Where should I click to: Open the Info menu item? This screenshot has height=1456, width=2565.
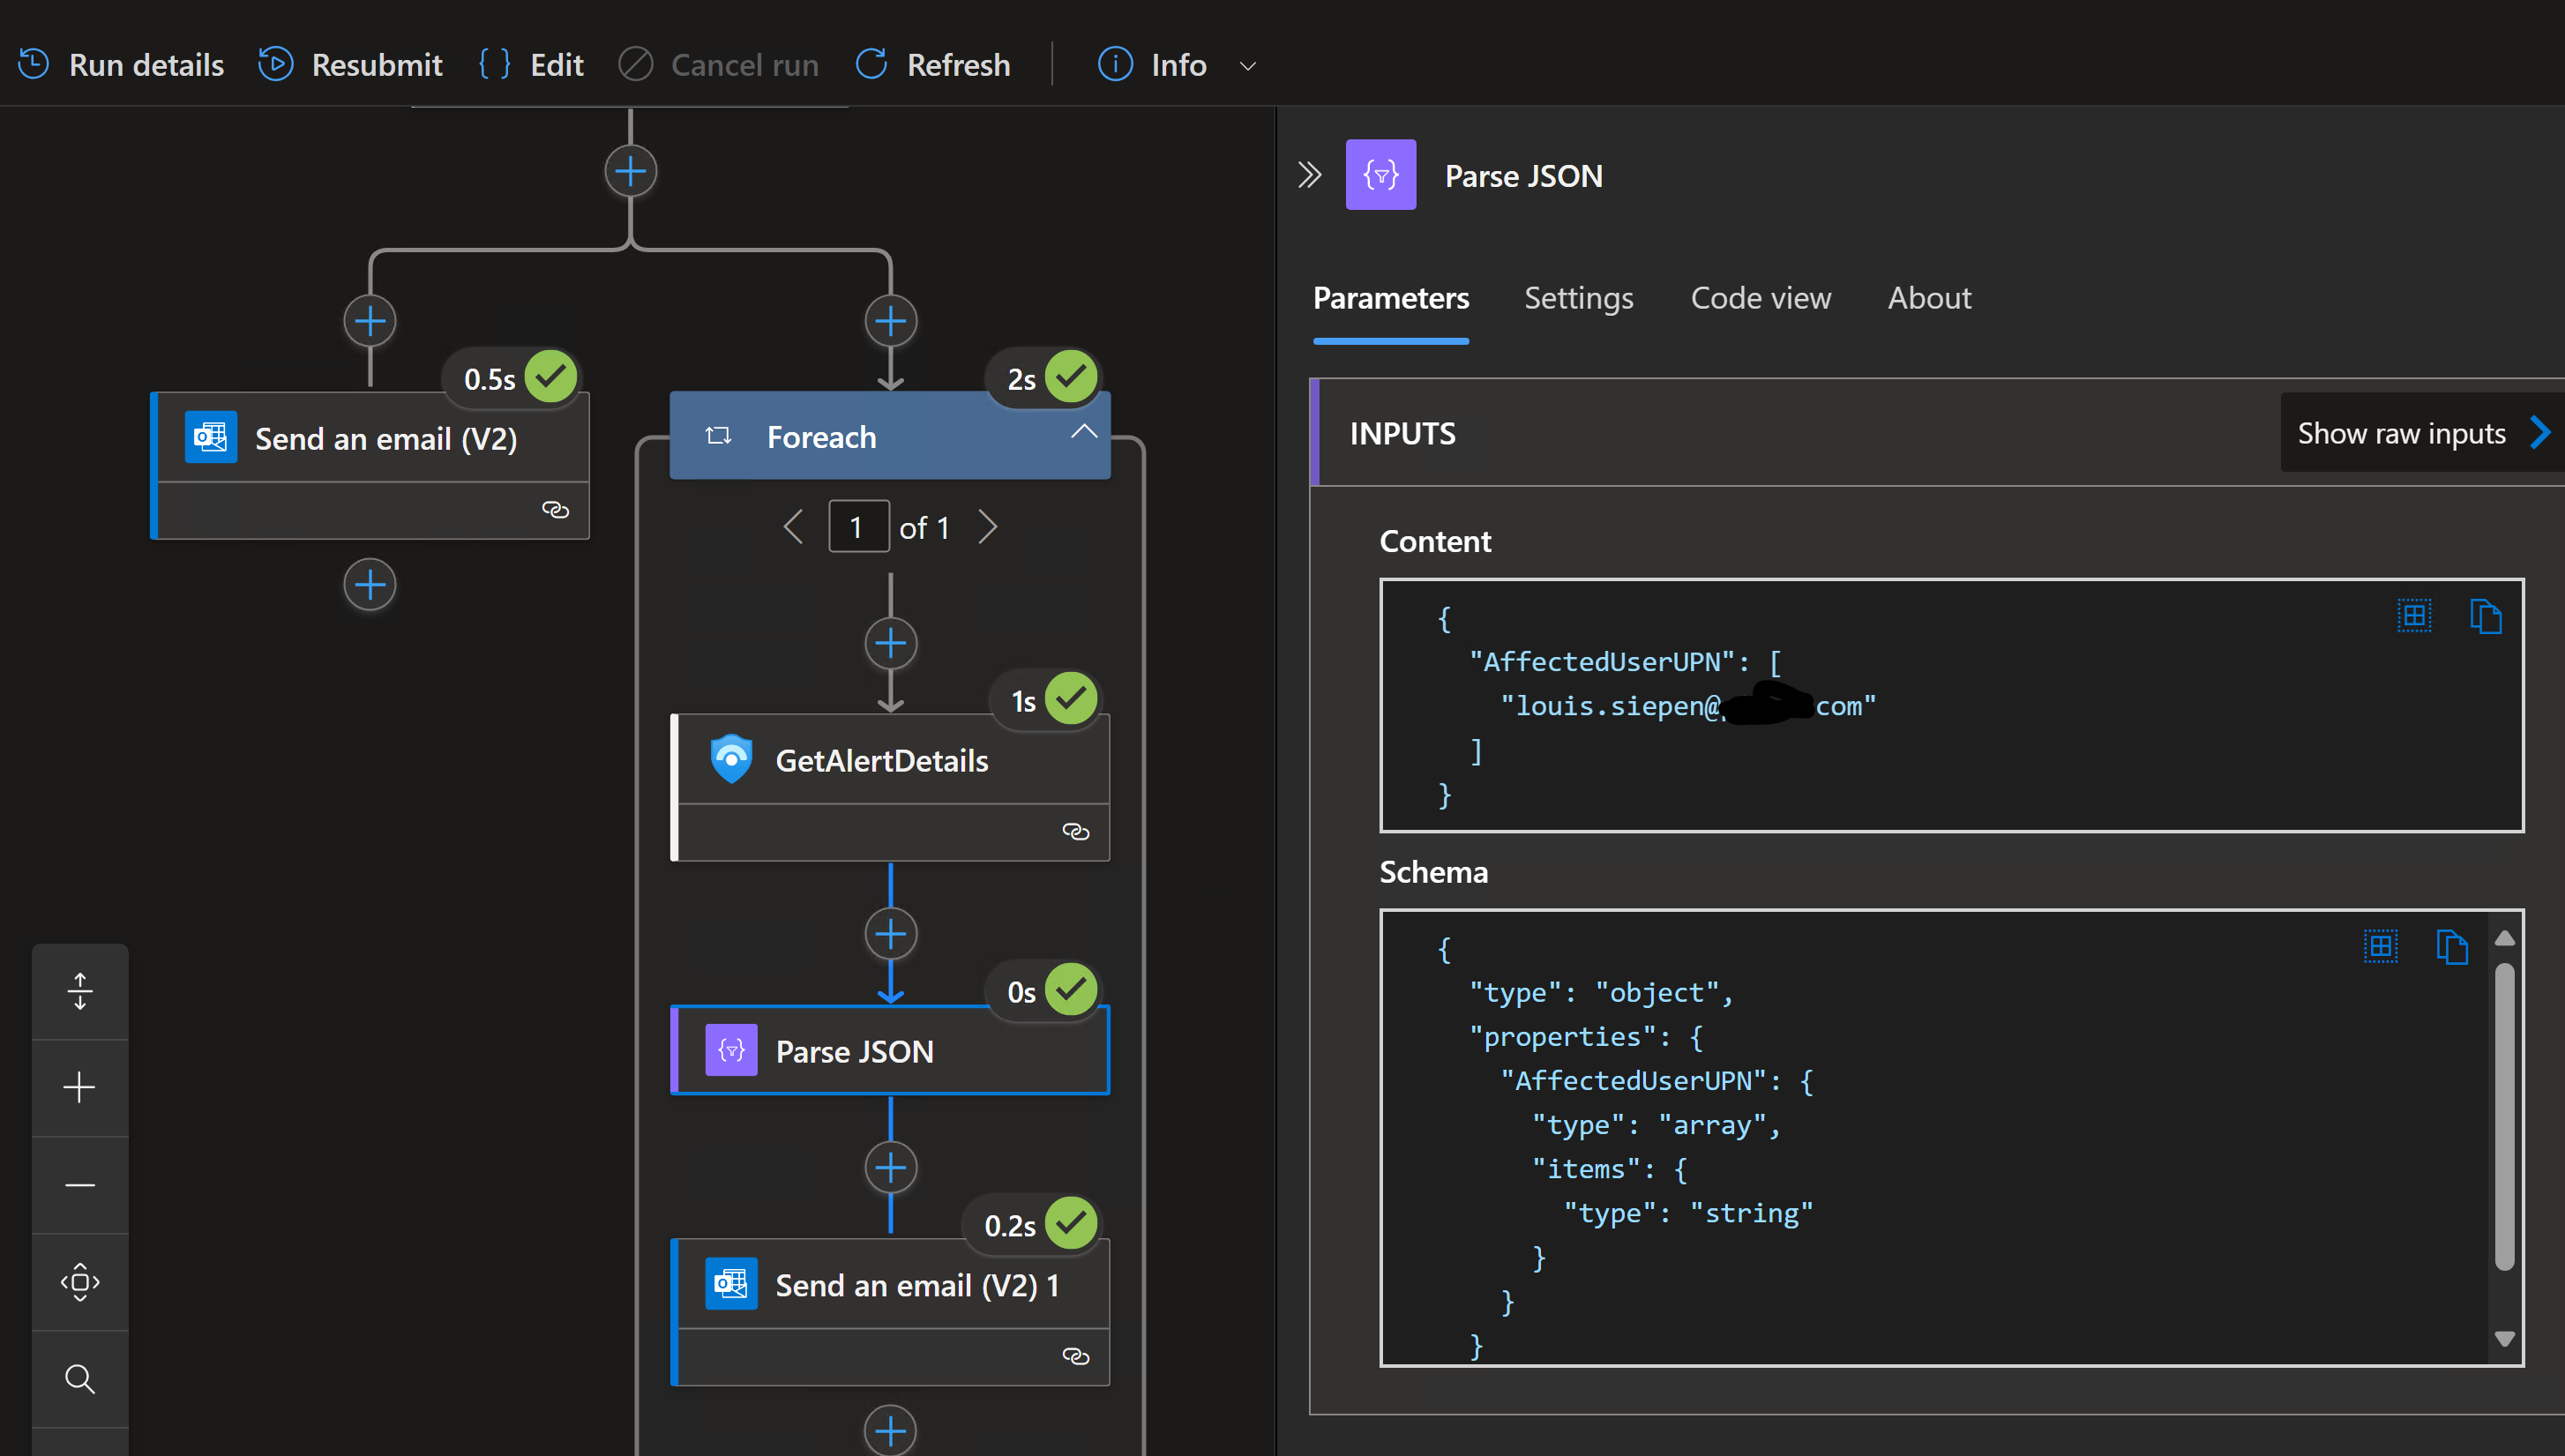[x=1153, y=65]
